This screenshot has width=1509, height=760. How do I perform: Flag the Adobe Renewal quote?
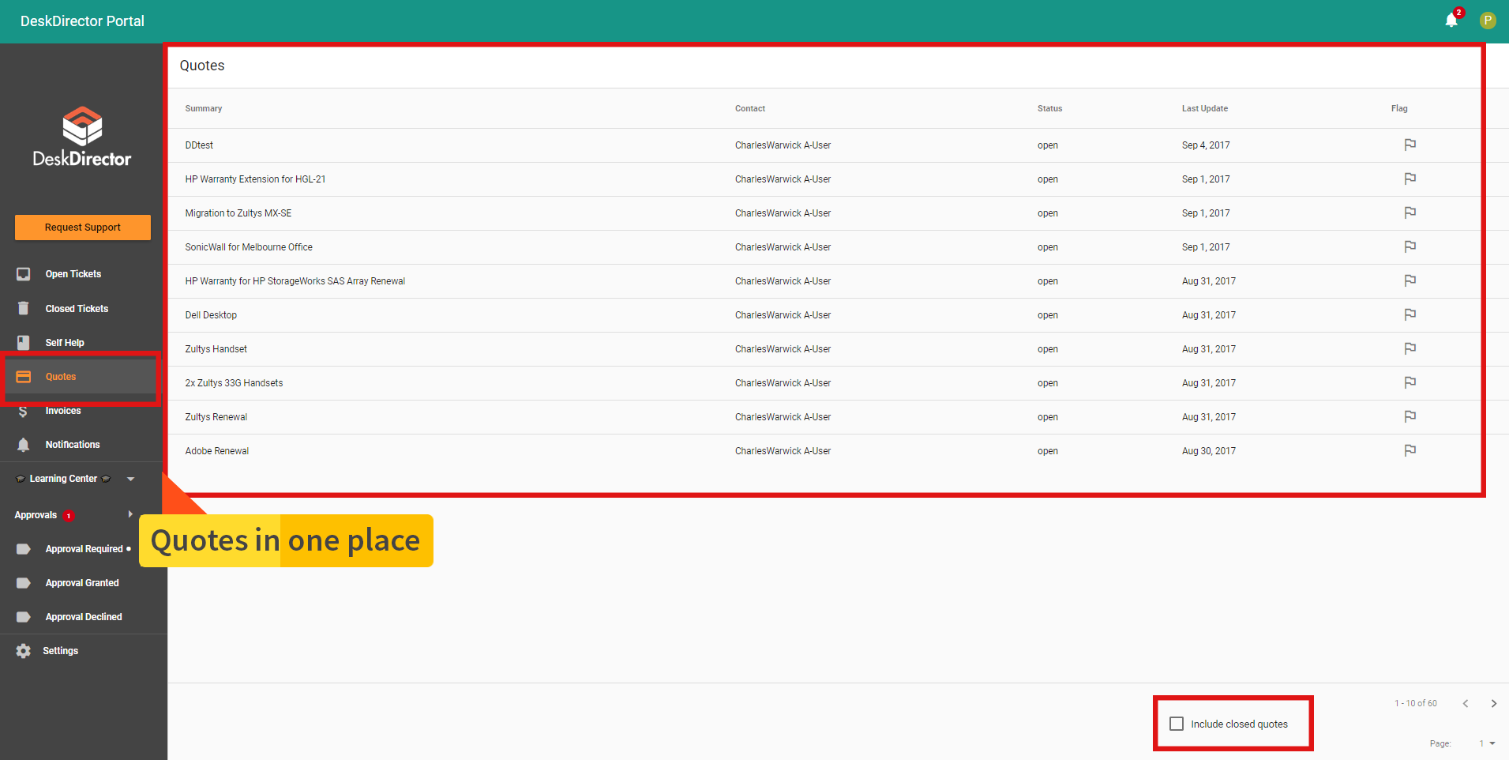click(1410, 450)
